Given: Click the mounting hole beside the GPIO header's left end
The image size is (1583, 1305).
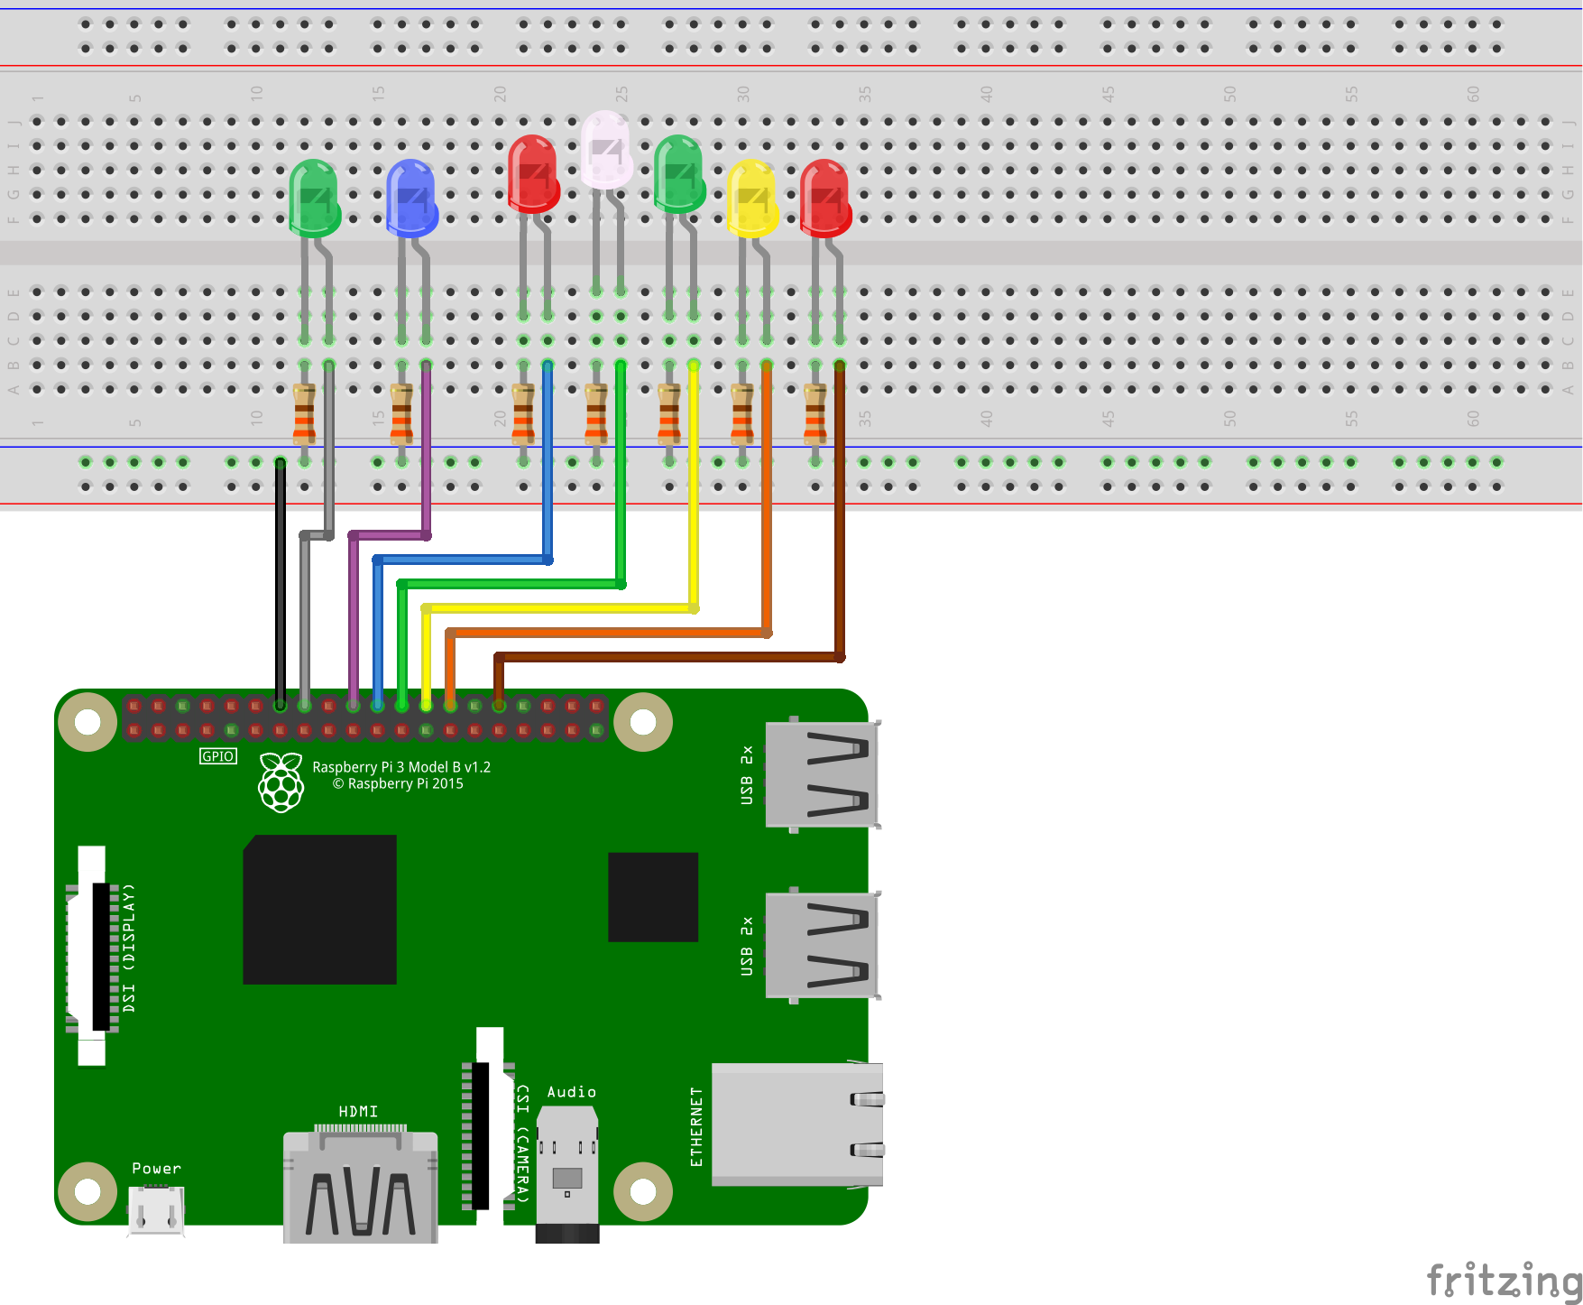Looking at the screenshot, I should pyautogui.click(x=87, y=722).
